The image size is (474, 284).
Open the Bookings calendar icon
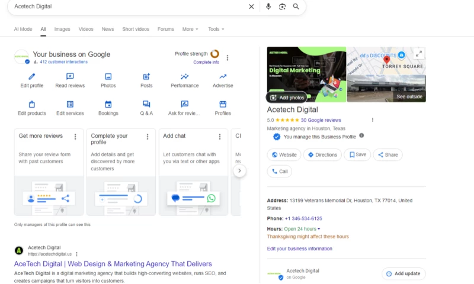click(x=108, y=104)
